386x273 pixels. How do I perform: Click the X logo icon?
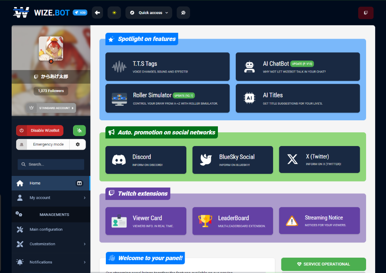[x=293, y=159]
